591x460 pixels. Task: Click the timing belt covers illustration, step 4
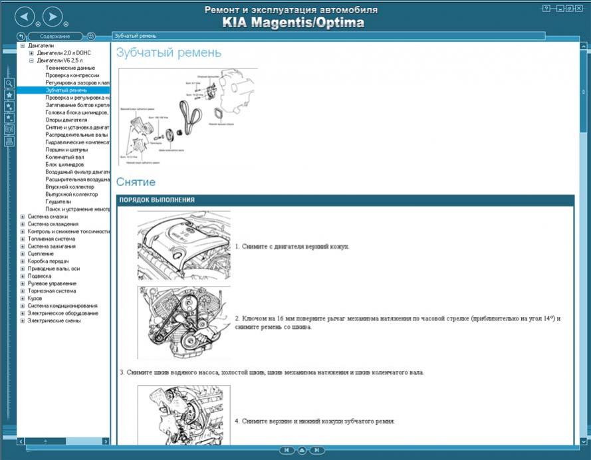(184, 415)
